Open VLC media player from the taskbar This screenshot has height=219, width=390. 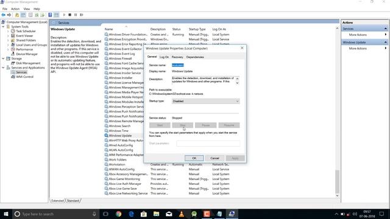tap(182, 214)
